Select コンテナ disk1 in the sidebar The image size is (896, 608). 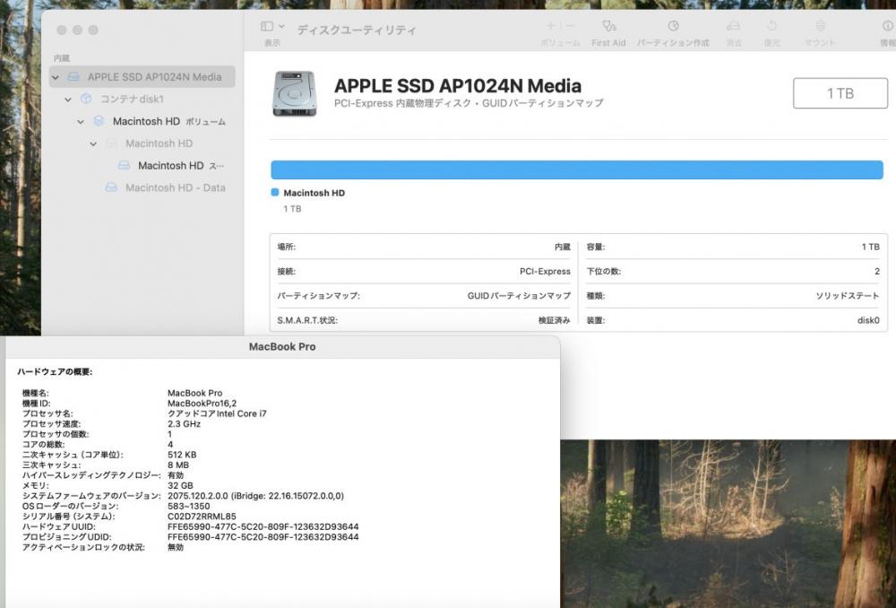(x=132, y=99)
